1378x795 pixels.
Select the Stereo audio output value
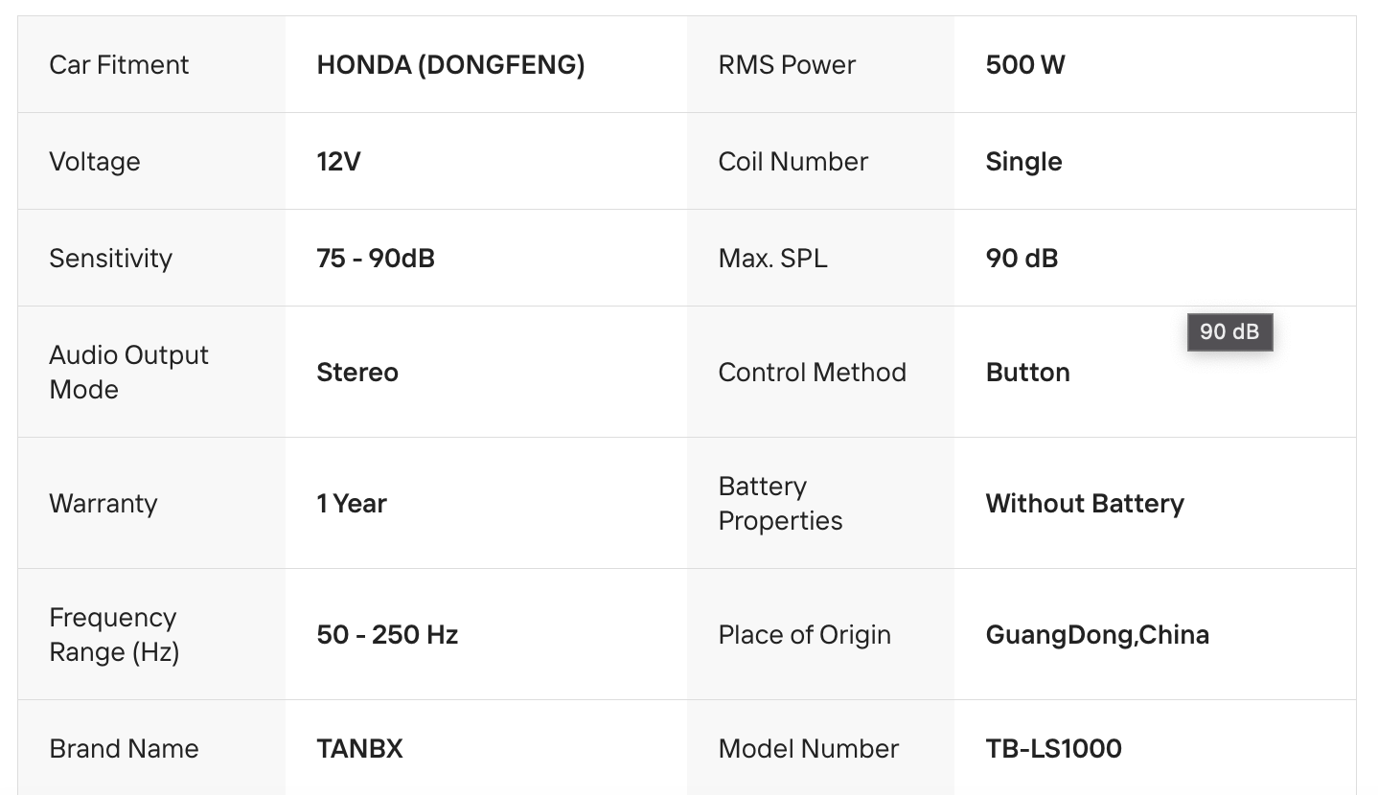356,373
